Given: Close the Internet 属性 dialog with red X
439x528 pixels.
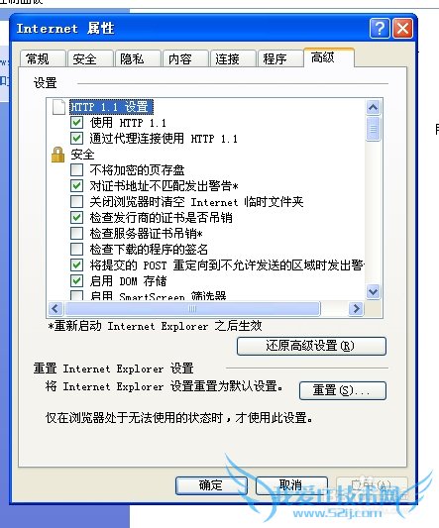Looking at the screenshot, I should [x=402, y=29].
